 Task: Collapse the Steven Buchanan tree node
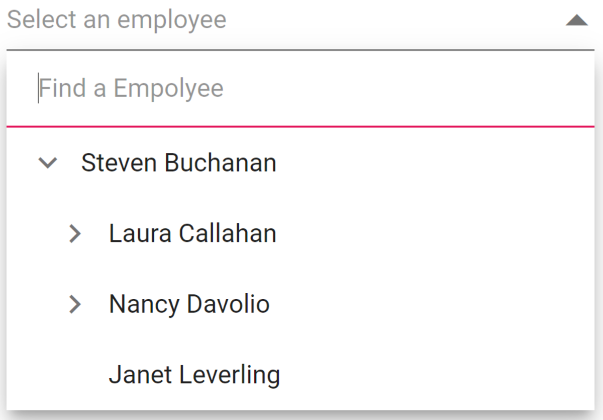pyautogui.click(x=48, y=163)
